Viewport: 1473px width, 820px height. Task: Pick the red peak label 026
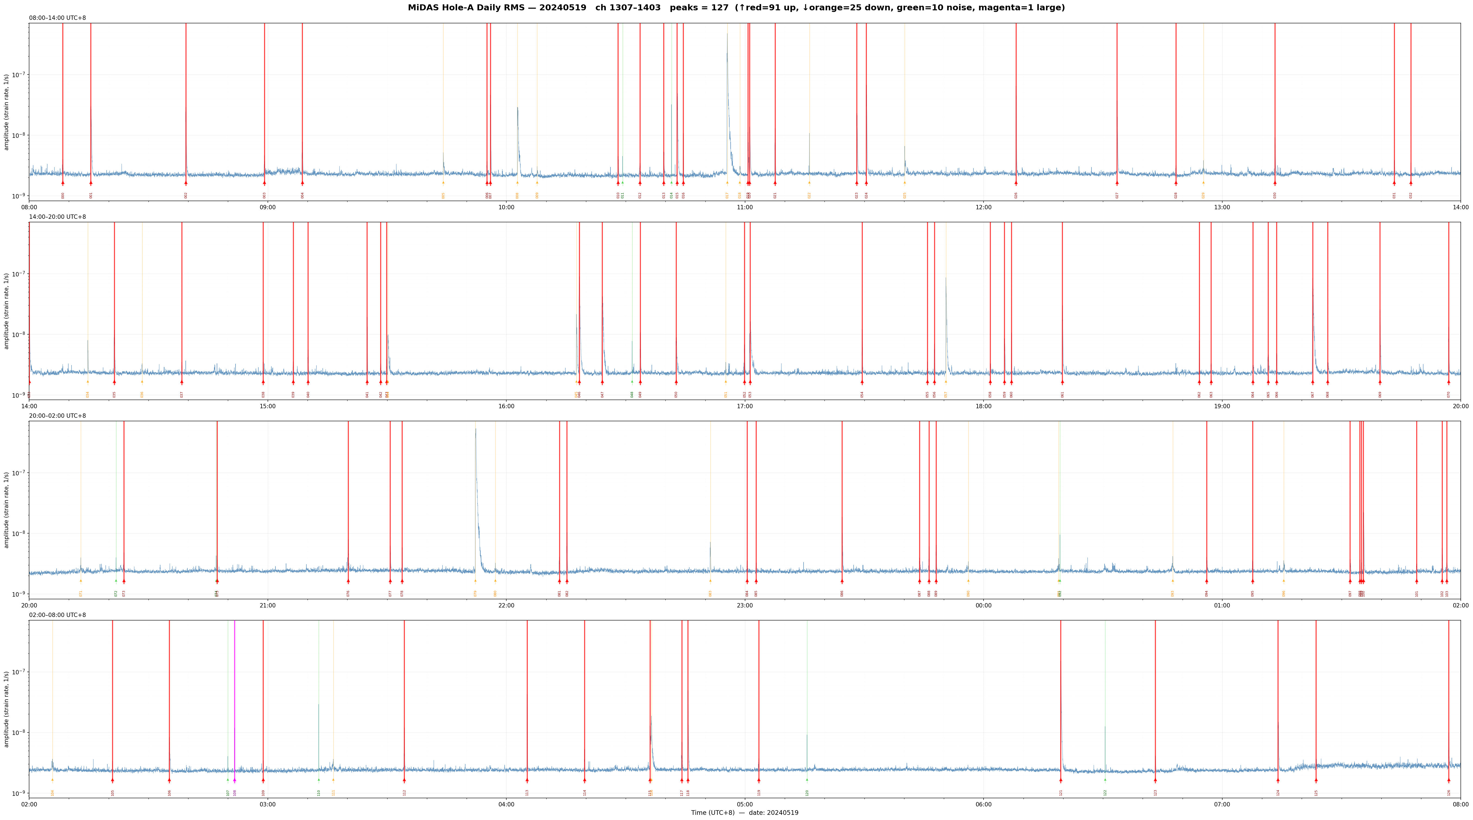(x=1016, y=195)
